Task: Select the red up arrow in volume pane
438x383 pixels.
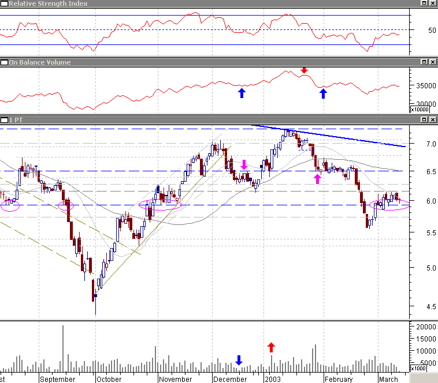Action: coord(271,347)
